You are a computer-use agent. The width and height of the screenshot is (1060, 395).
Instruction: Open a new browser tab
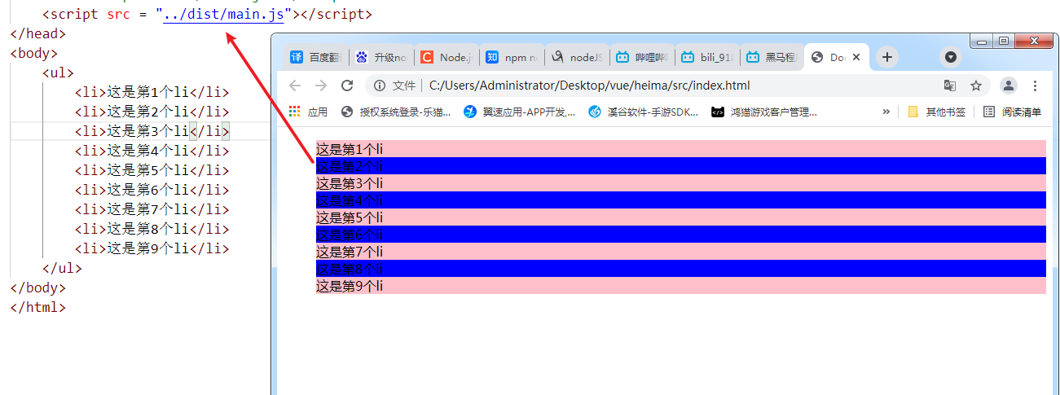pos(887,57)
